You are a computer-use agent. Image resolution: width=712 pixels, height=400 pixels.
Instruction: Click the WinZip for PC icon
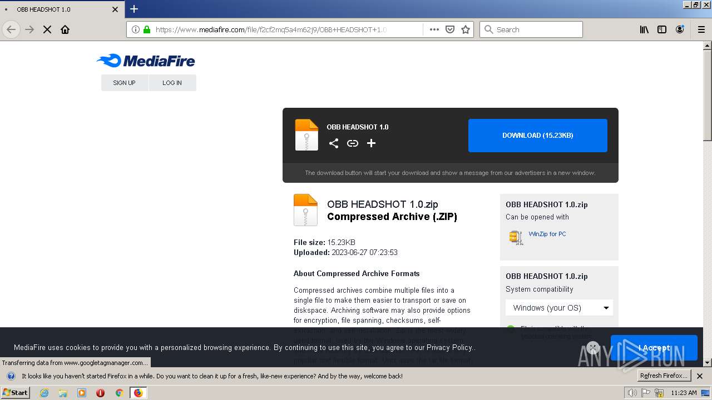coord(516,237)
